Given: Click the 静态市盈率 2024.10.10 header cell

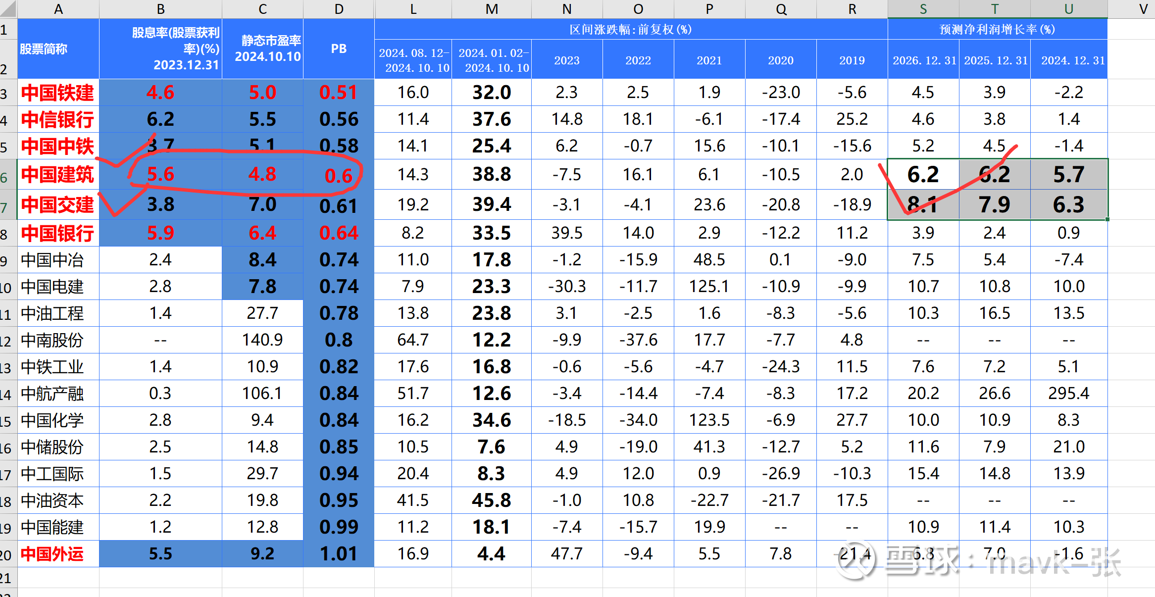Looking at the screenshot, I should [x=262, y=49].
